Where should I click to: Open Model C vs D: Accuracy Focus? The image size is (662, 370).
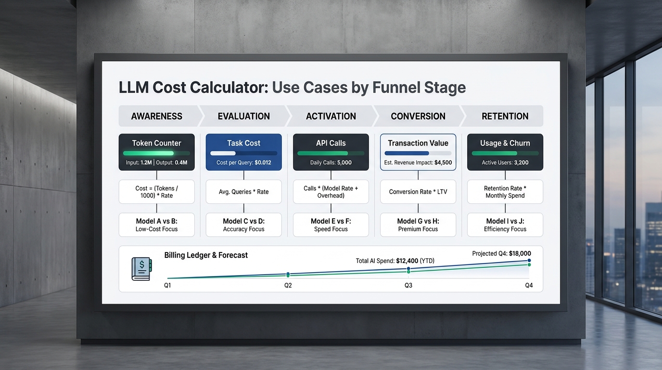(x=244, y=225)
